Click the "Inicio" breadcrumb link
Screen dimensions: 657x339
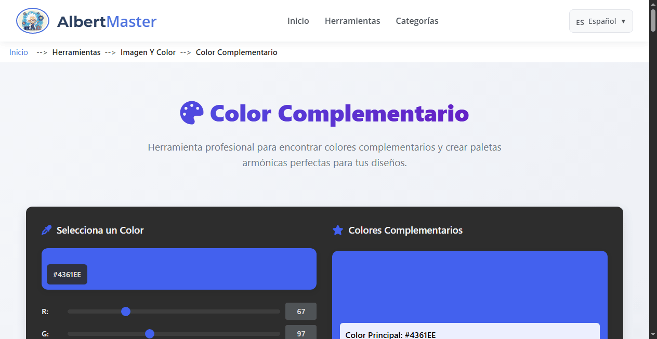tap(18, 52)
